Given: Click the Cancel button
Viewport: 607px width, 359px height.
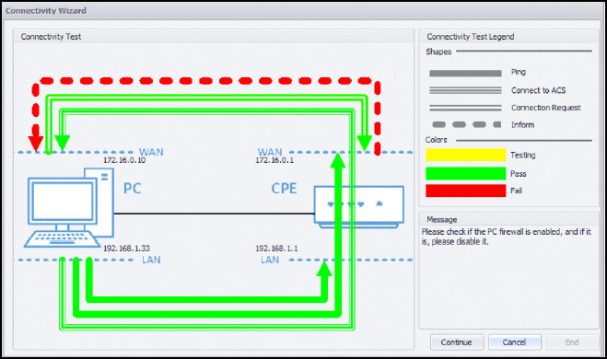Looking at the screenshot, I should 515,342.
